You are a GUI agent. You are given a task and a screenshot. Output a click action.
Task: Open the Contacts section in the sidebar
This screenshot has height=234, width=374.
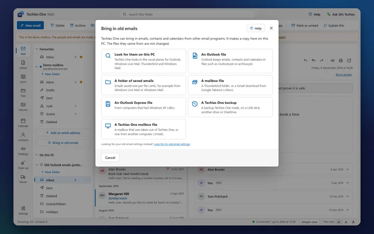point(23,137)
